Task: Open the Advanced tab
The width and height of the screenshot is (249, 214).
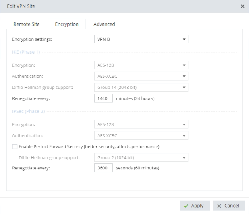Action: (104, 24)
